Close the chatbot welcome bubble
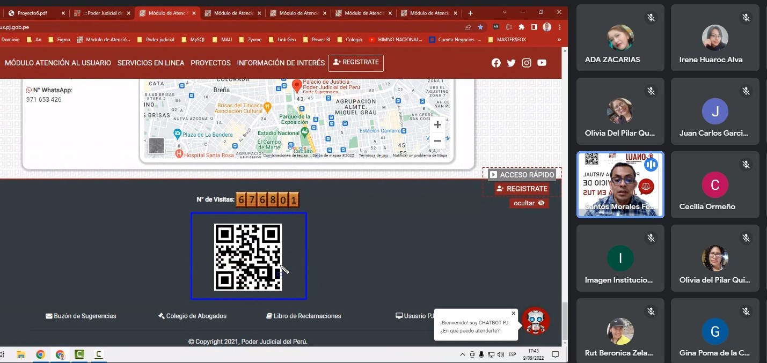Screen dimensions: 767x363 [513, 313]
